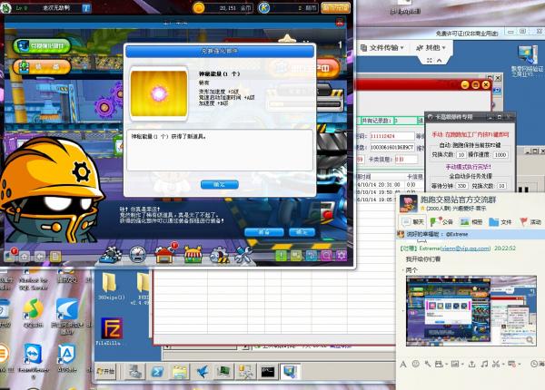Click the yellow notes icon in game bar
Viewport: 545px width, 390px height.
coord(55,257)
